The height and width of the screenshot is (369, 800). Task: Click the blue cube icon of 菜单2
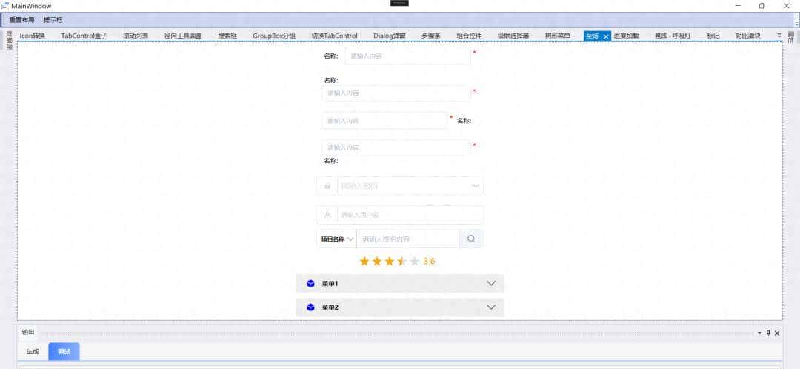(311, 307)
